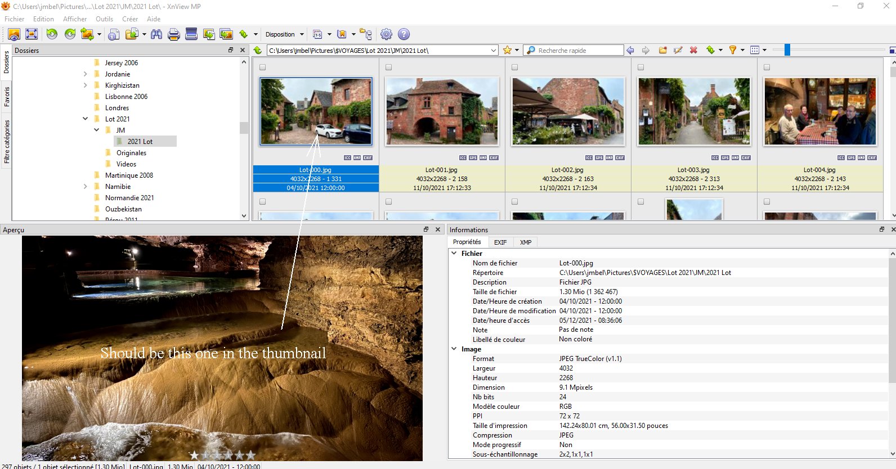Open the Outils menu
896x469 pixels.
(x=104, y=19)
